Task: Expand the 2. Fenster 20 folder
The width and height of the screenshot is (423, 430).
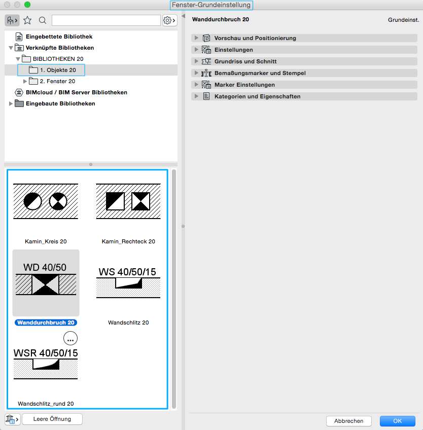Action: (x=25, y=81)
